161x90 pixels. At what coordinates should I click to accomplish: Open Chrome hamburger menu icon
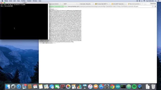pyautogui.click(x=155, y=6)
